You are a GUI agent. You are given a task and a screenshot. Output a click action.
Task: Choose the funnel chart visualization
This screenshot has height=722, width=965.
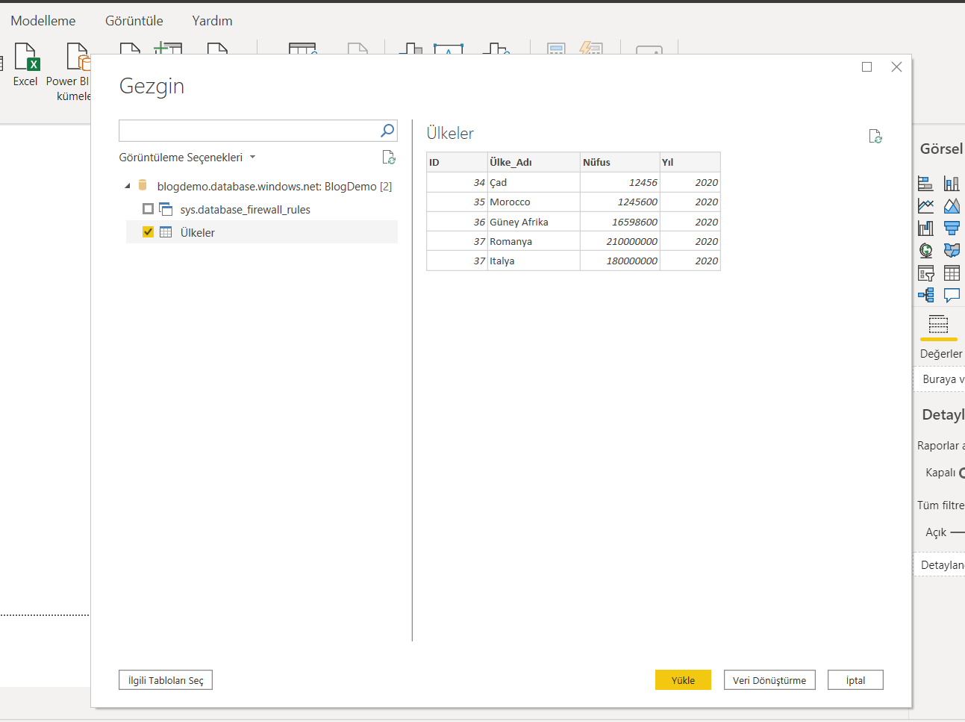(x=952, y=228)
